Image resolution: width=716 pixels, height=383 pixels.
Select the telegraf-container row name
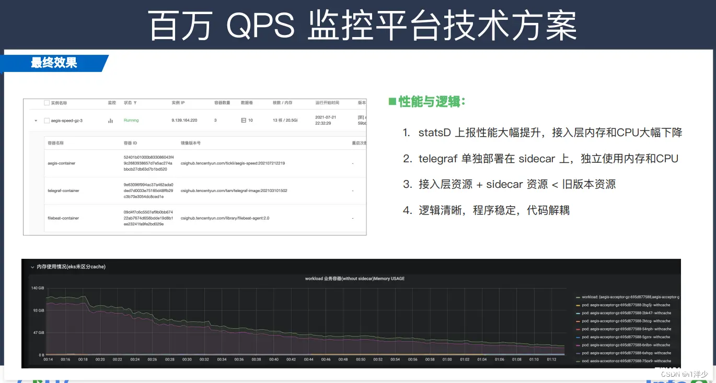tap(64, 190)
